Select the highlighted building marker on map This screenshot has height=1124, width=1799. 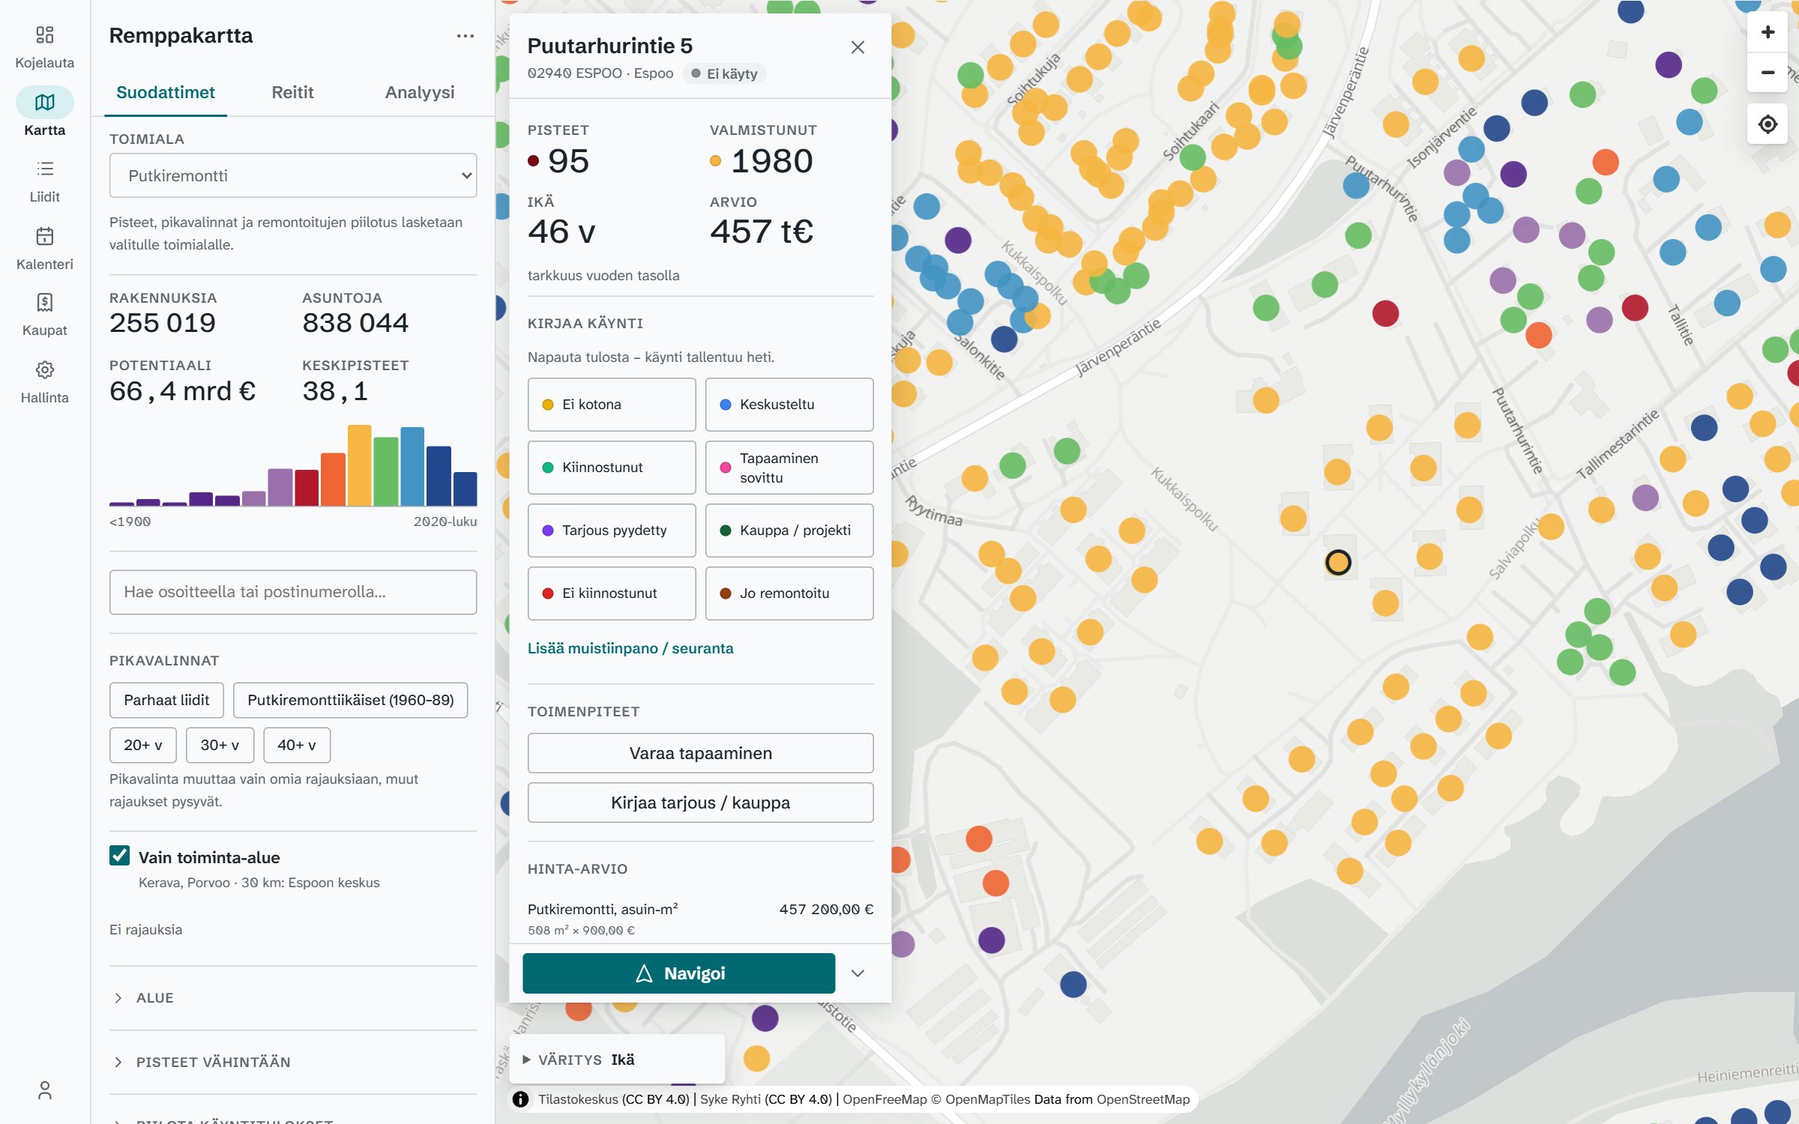(1338, 562)
